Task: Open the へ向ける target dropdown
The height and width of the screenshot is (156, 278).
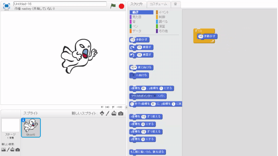Action: [133, 75]
